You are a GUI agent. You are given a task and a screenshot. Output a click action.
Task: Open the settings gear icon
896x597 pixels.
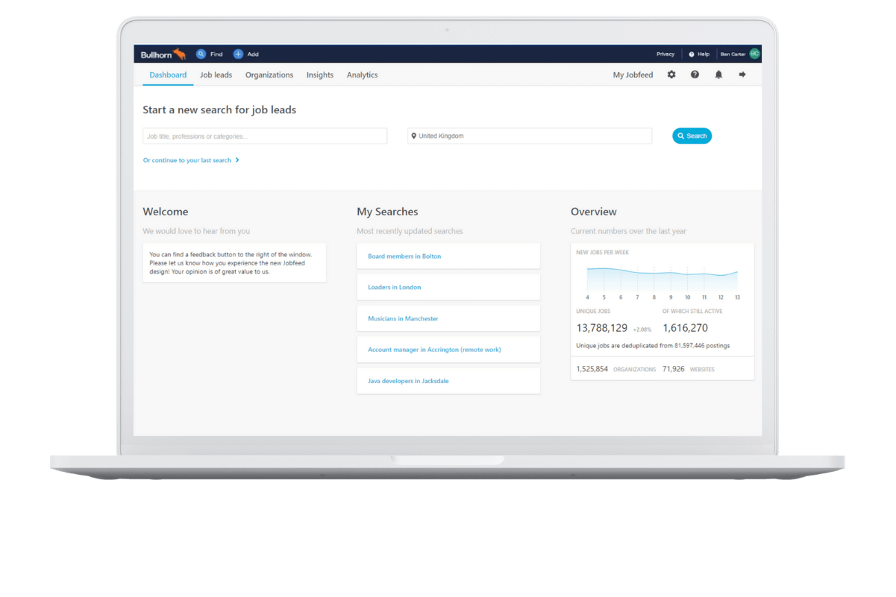pos(671,75)
